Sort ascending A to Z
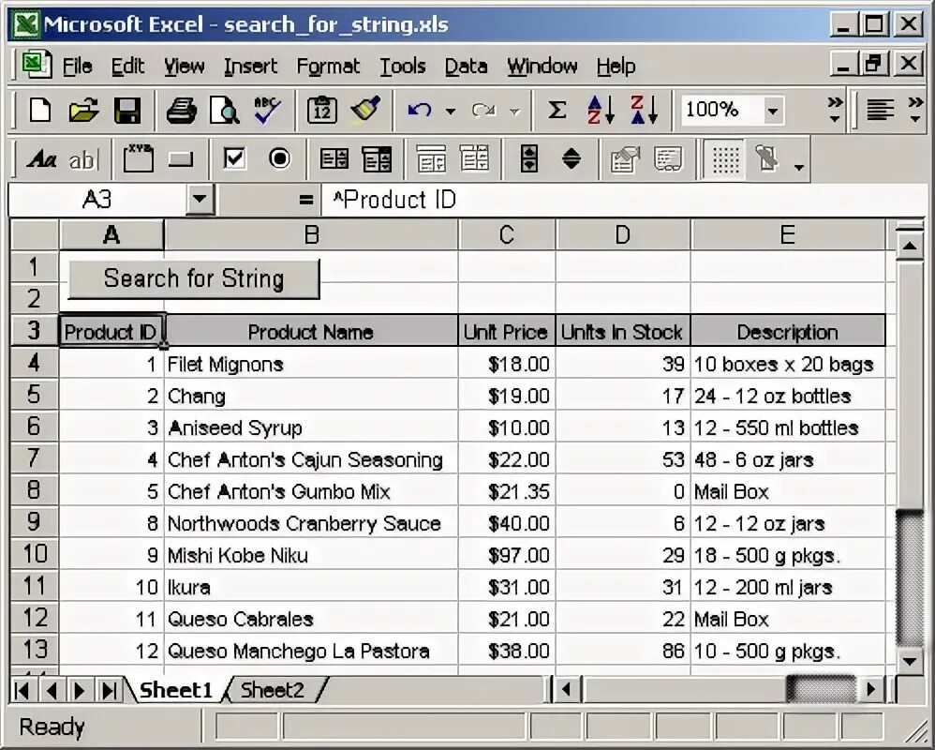The height and width of the screenshot is (750, 935). [x=601, y=111]
